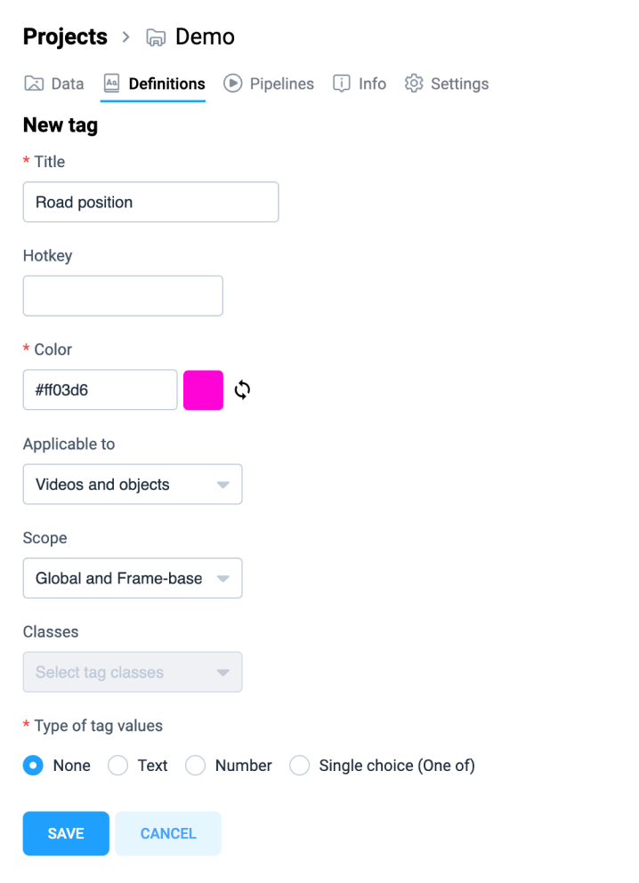
Task: Click the Info tab icon
Action: pos(342,84)
